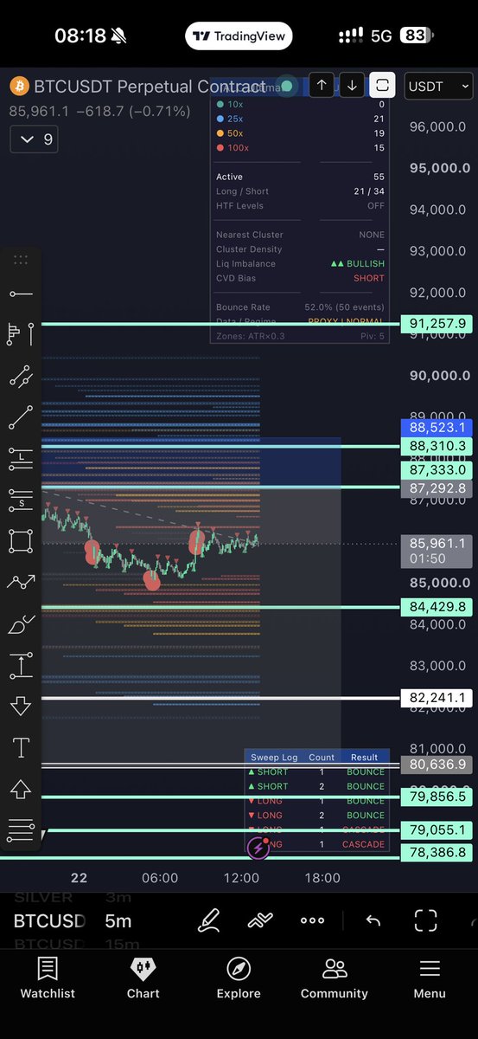Open the pen drawing tools
This screenshot has height=1039, width=478.
(208, 920)
